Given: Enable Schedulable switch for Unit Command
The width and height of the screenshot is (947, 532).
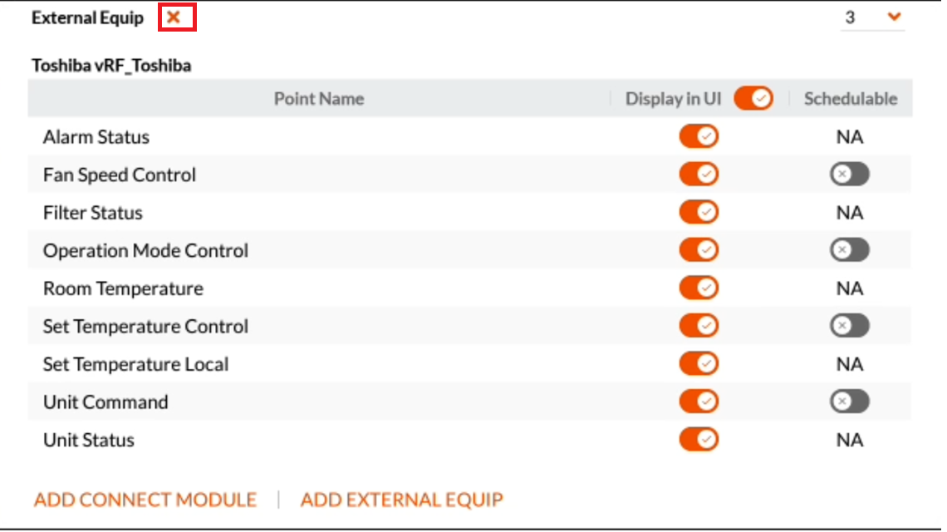Looking at the screenshot, I should 849,401.
